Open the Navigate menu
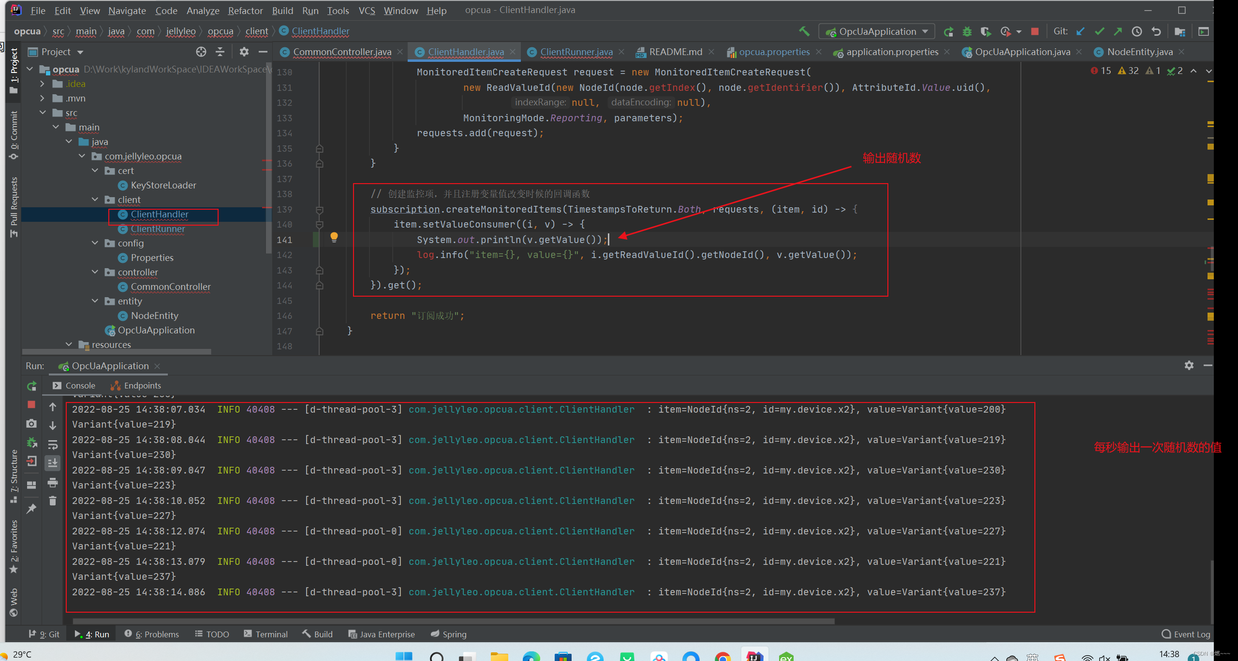Image resolution: width=1238 pixels, height=661 pixels. tap(127, 10)
